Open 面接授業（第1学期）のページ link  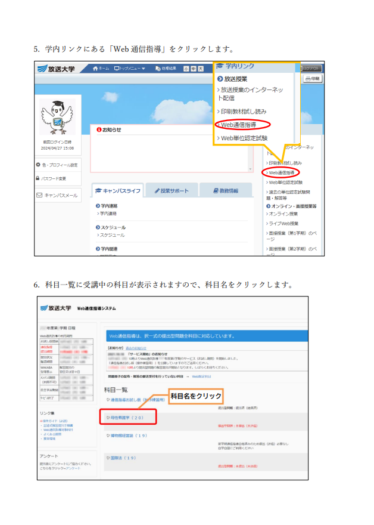pyautogui.click(x=291, y=236)
